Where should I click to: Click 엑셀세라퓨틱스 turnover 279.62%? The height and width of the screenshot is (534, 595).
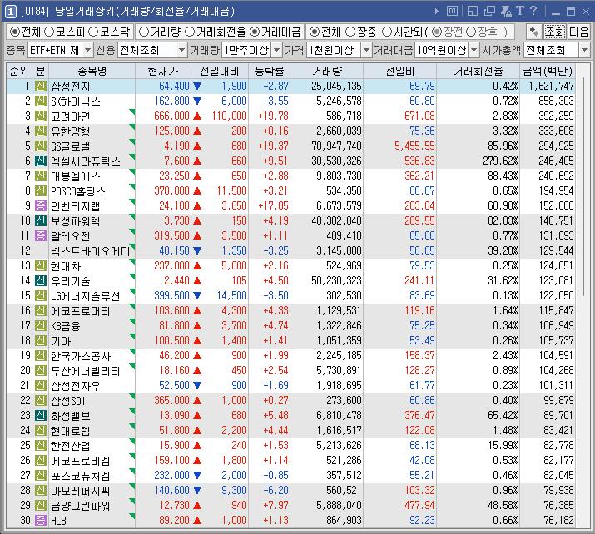coord(500,161)
